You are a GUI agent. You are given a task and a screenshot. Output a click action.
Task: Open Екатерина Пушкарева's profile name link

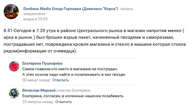point(42,63)
